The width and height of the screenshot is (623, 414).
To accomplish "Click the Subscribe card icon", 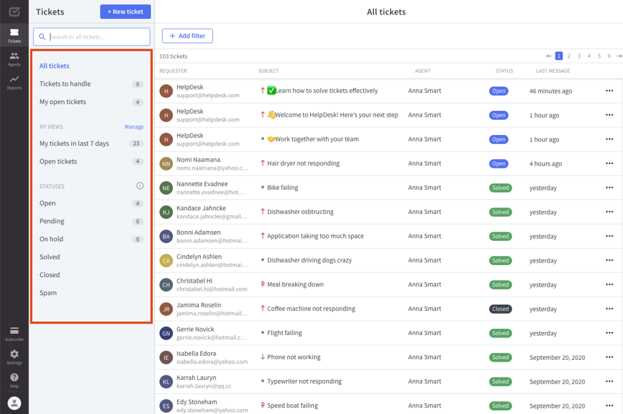I will [14, 333].
